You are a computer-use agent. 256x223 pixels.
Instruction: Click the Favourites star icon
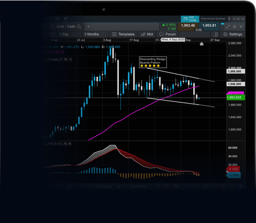(119, 186)
